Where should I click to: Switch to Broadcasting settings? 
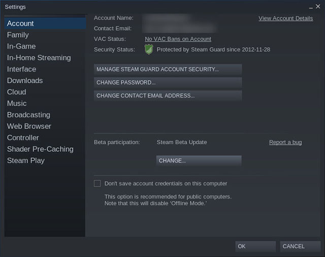click(x=45, y=115)
